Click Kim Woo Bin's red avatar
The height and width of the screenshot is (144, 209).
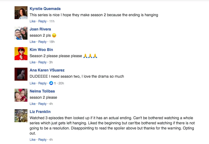pos(21,54)
